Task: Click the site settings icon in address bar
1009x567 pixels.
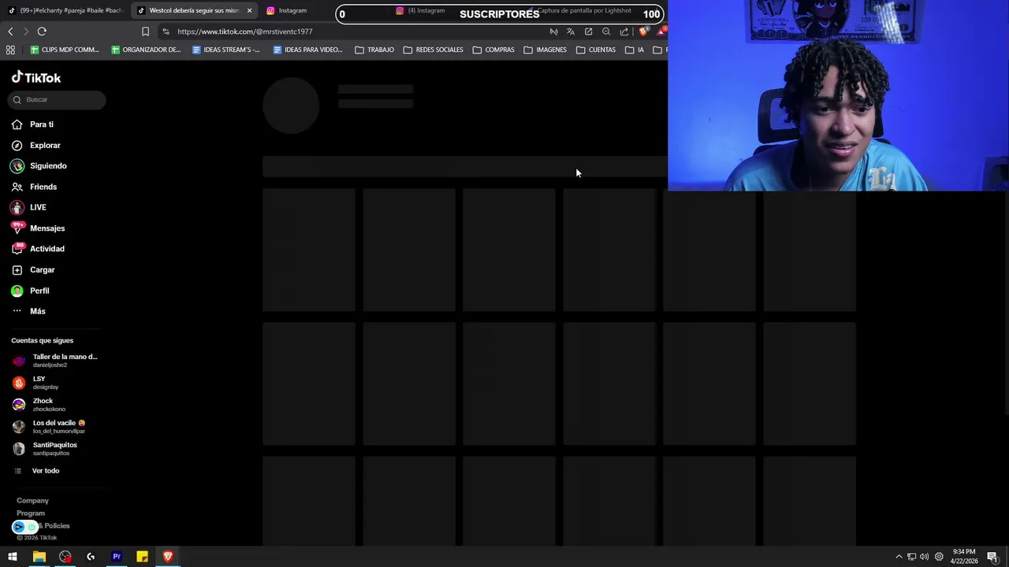Action: (x=166, y=31)
